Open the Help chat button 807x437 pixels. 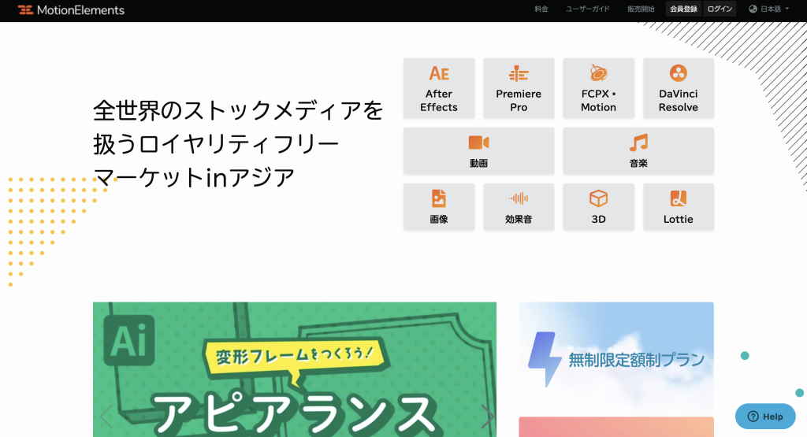tap(765, 416)
